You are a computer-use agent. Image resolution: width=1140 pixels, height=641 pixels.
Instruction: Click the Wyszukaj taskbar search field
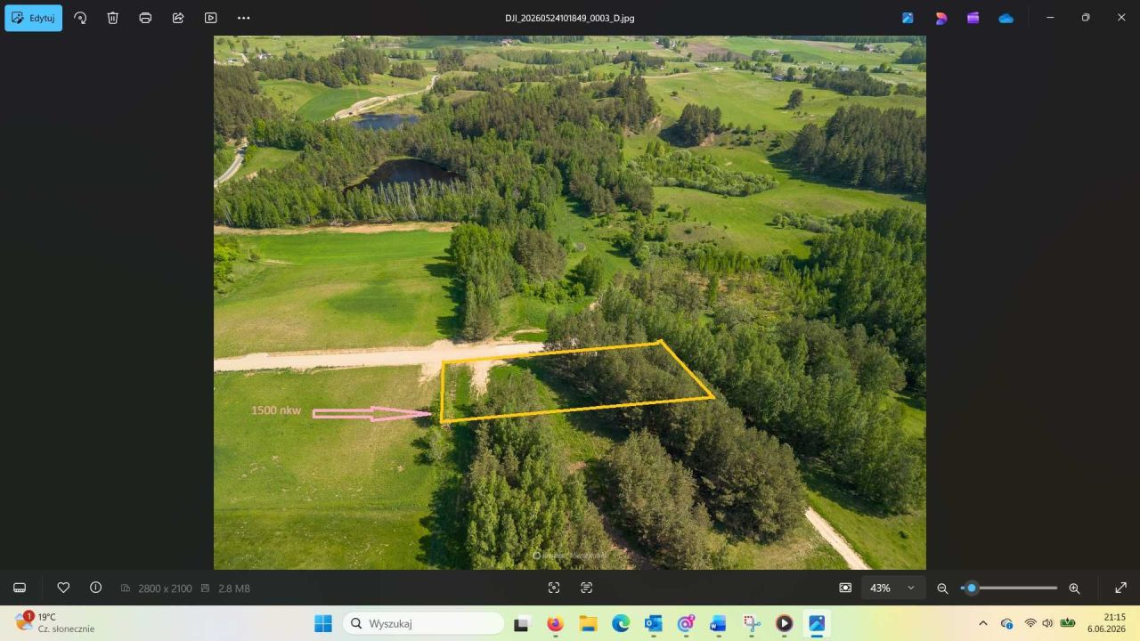424,623
